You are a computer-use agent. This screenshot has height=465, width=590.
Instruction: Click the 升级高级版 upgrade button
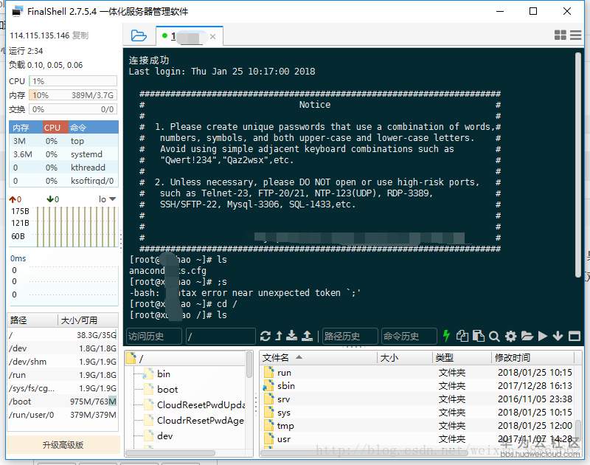coord(63,445)
